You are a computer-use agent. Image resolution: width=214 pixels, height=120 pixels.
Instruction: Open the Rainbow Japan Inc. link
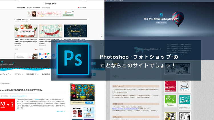(118, 109)
